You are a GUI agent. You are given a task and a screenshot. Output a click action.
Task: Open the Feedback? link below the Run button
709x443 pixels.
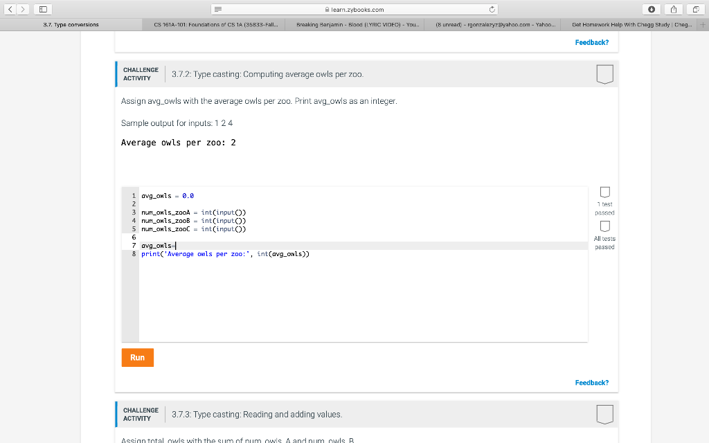pyautogui.click(x=591, y=382)
